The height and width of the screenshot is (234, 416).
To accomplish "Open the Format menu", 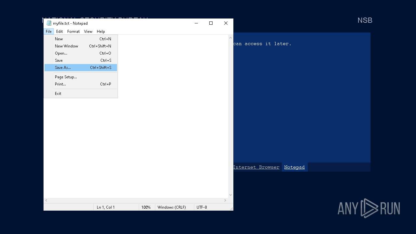I will tap(73, 31).
